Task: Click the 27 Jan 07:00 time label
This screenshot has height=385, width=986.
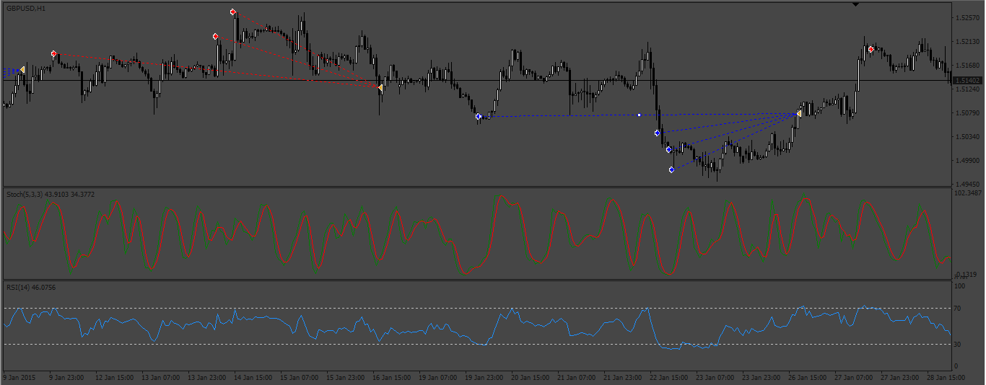Action: pos(854,377)
